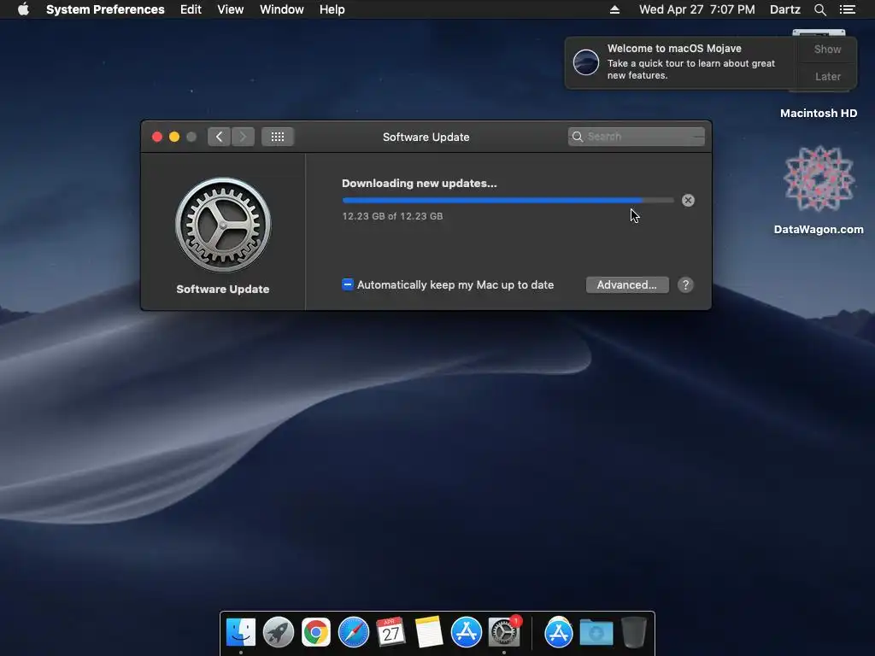875x656 pixels.
Task: Close the Software Update window
Action: [x=157, y=137]
